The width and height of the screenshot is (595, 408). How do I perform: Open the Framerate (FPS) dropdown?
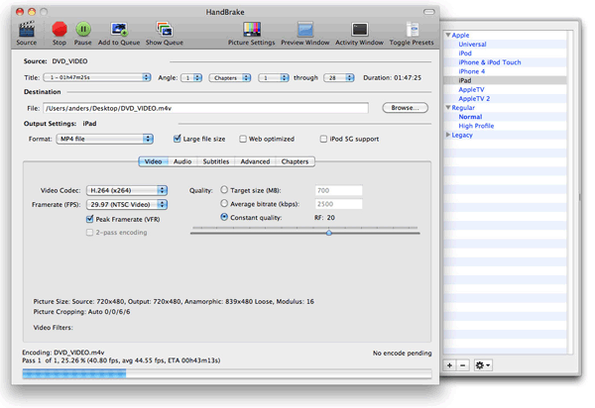(127, 205)
